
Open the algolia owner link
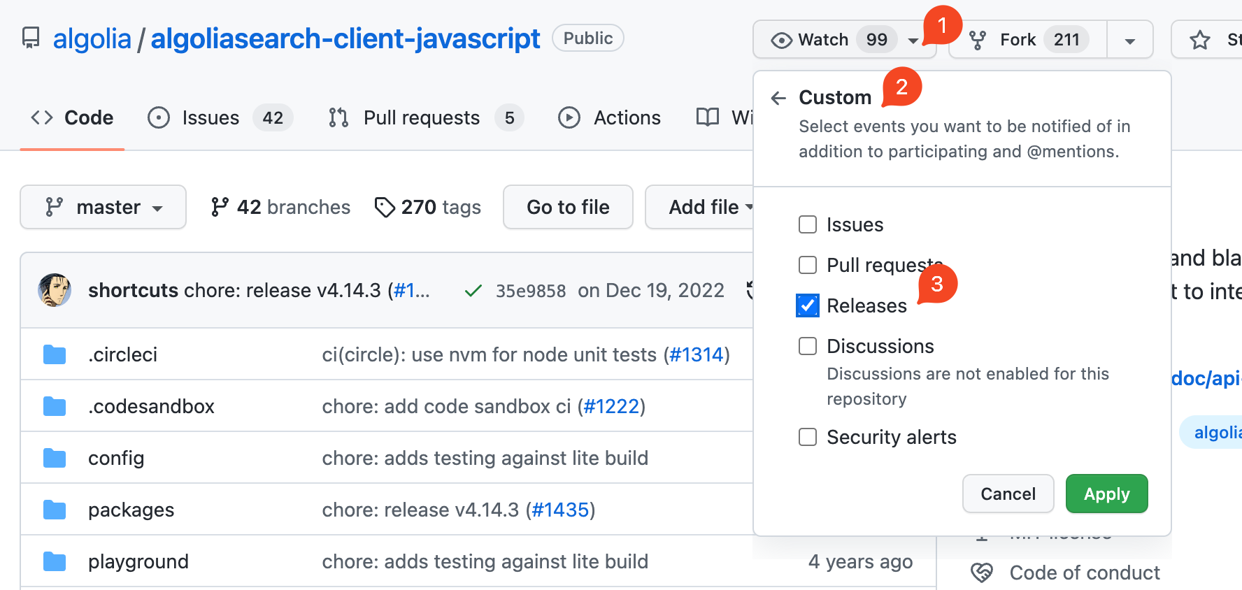coord(92,38)
